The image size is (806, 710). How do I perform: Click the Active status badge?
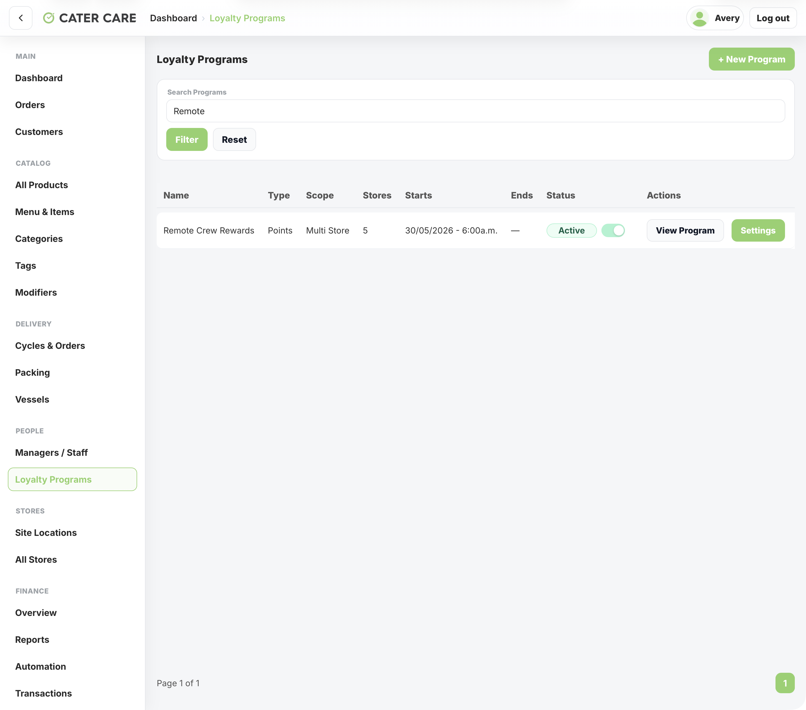click(x=571, y=230)
